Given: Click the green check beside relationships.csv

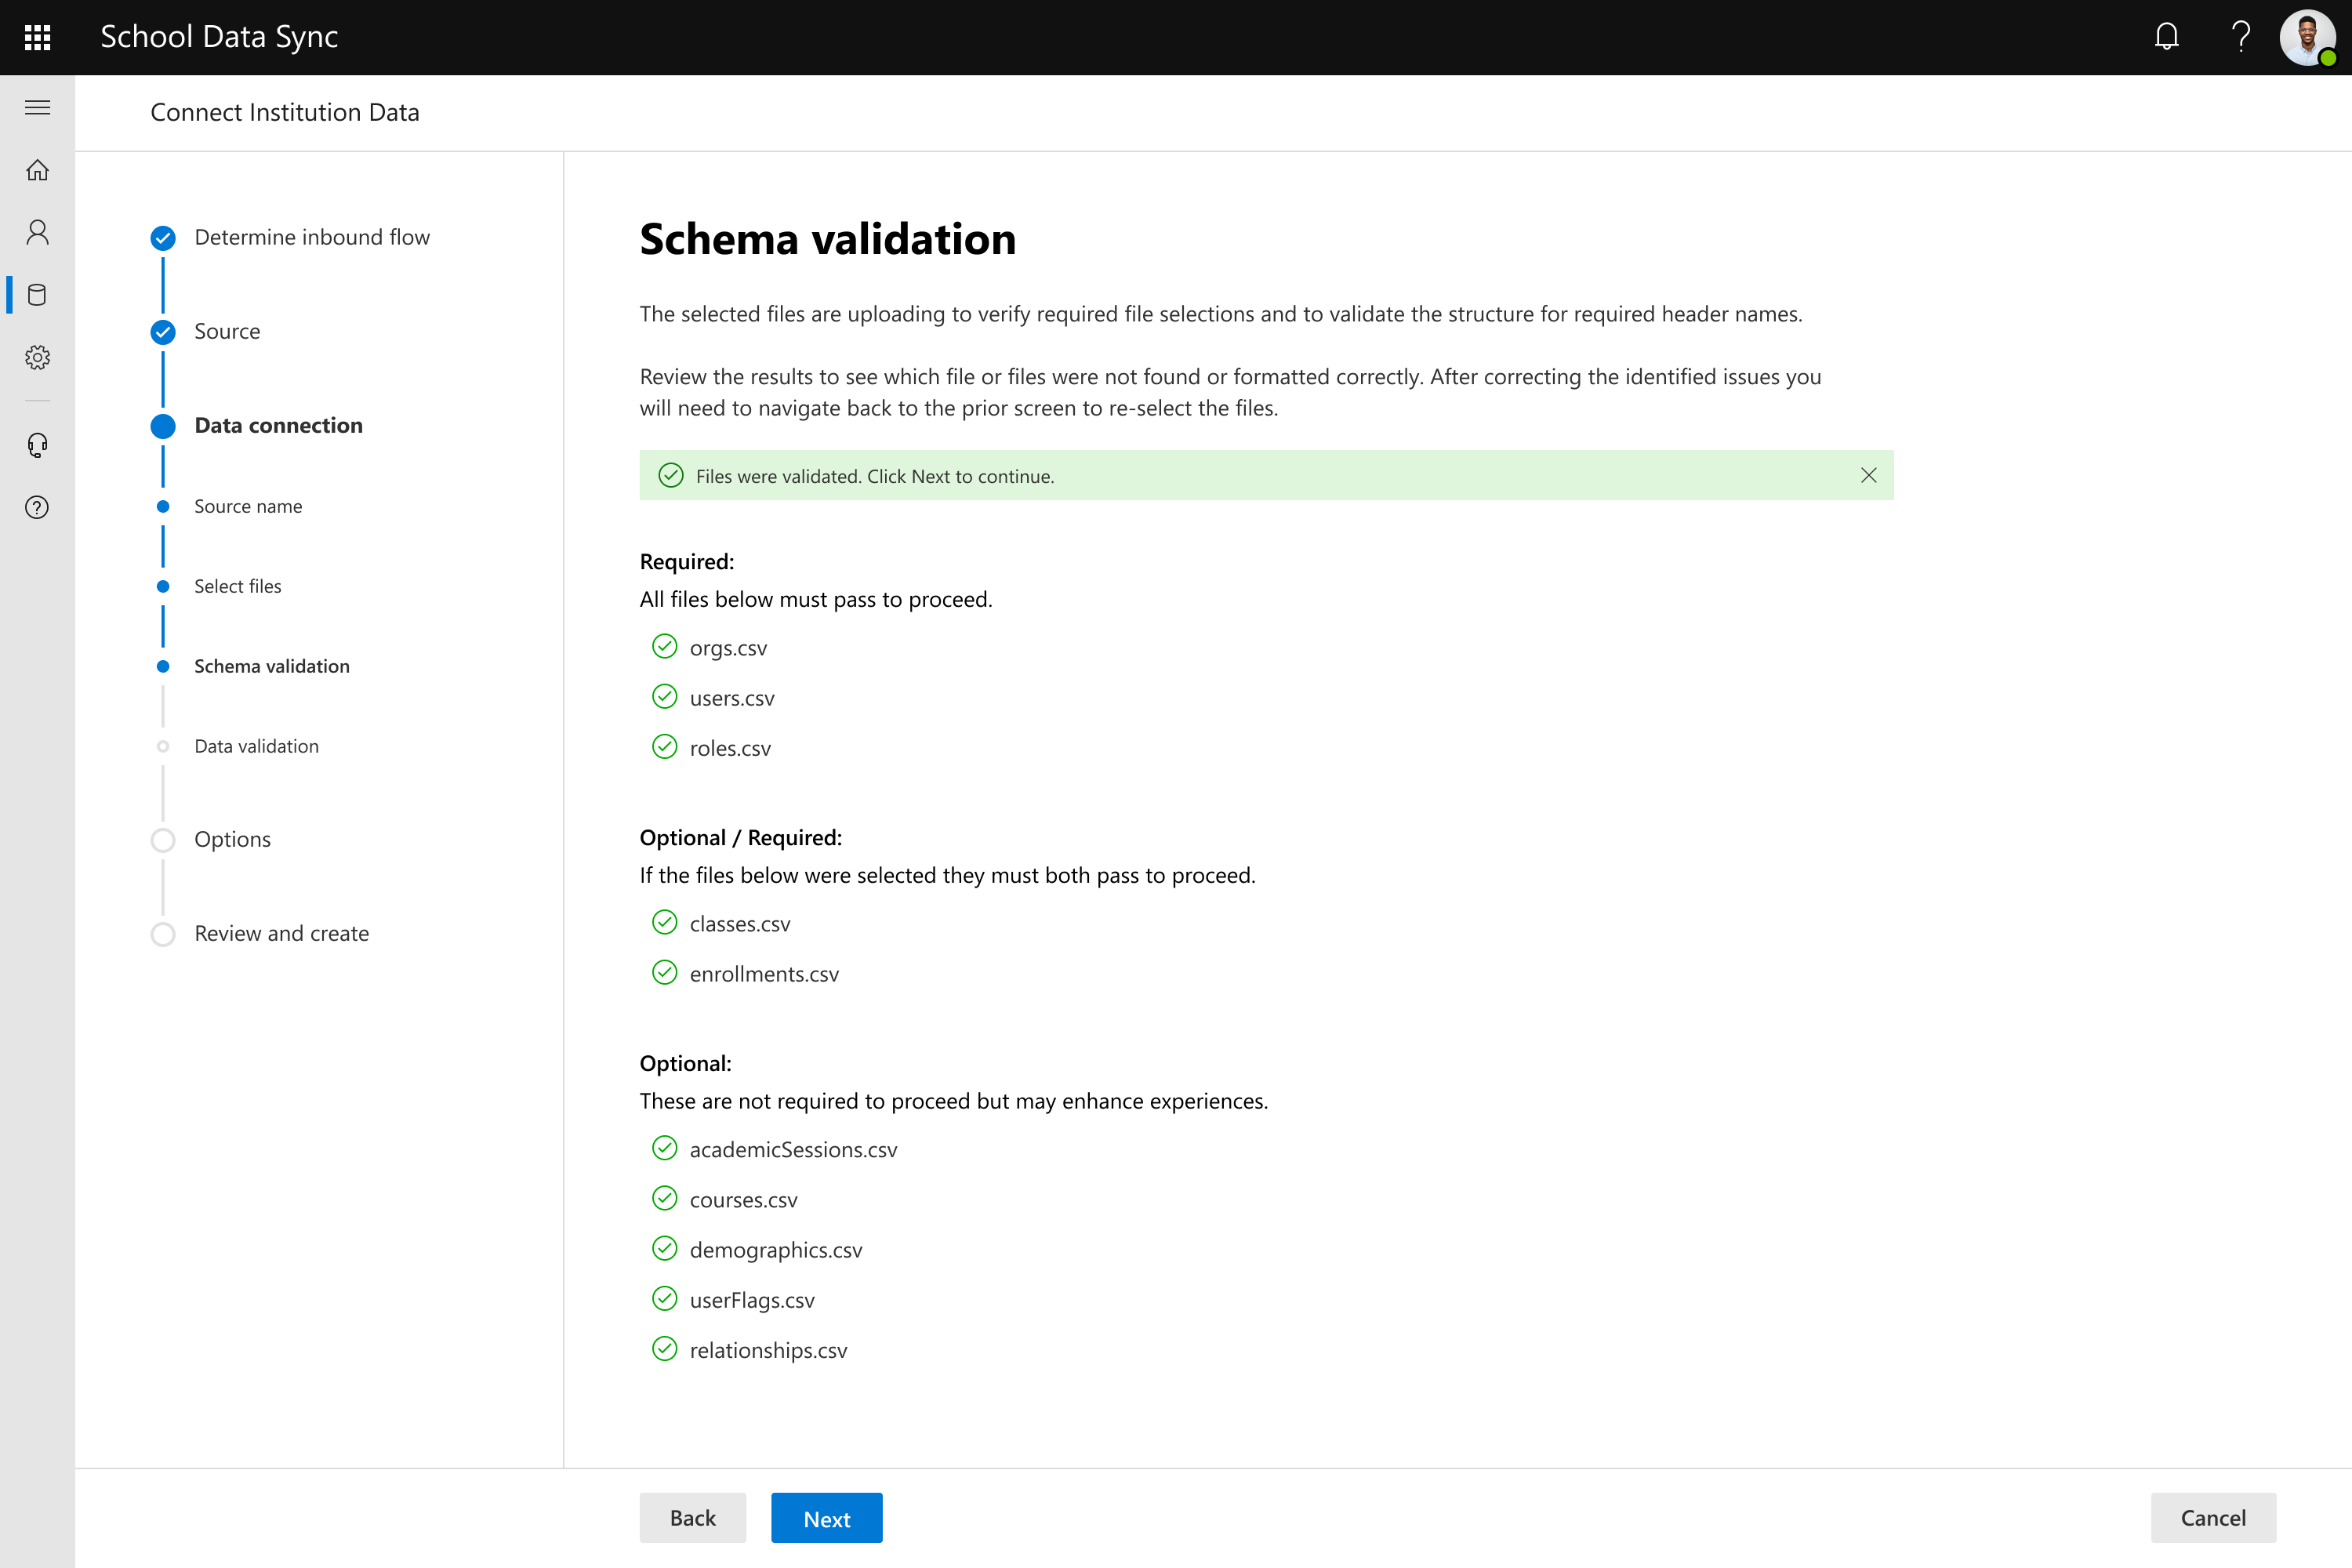Looking at the screenshot, I should (x=664, y=1348).
